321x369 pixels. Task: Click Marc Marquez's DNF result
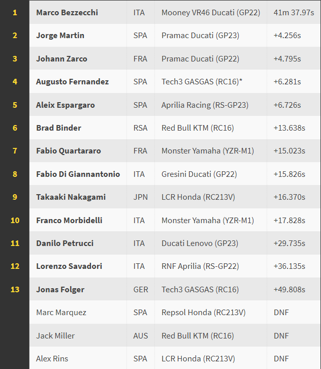coord(281,313)
